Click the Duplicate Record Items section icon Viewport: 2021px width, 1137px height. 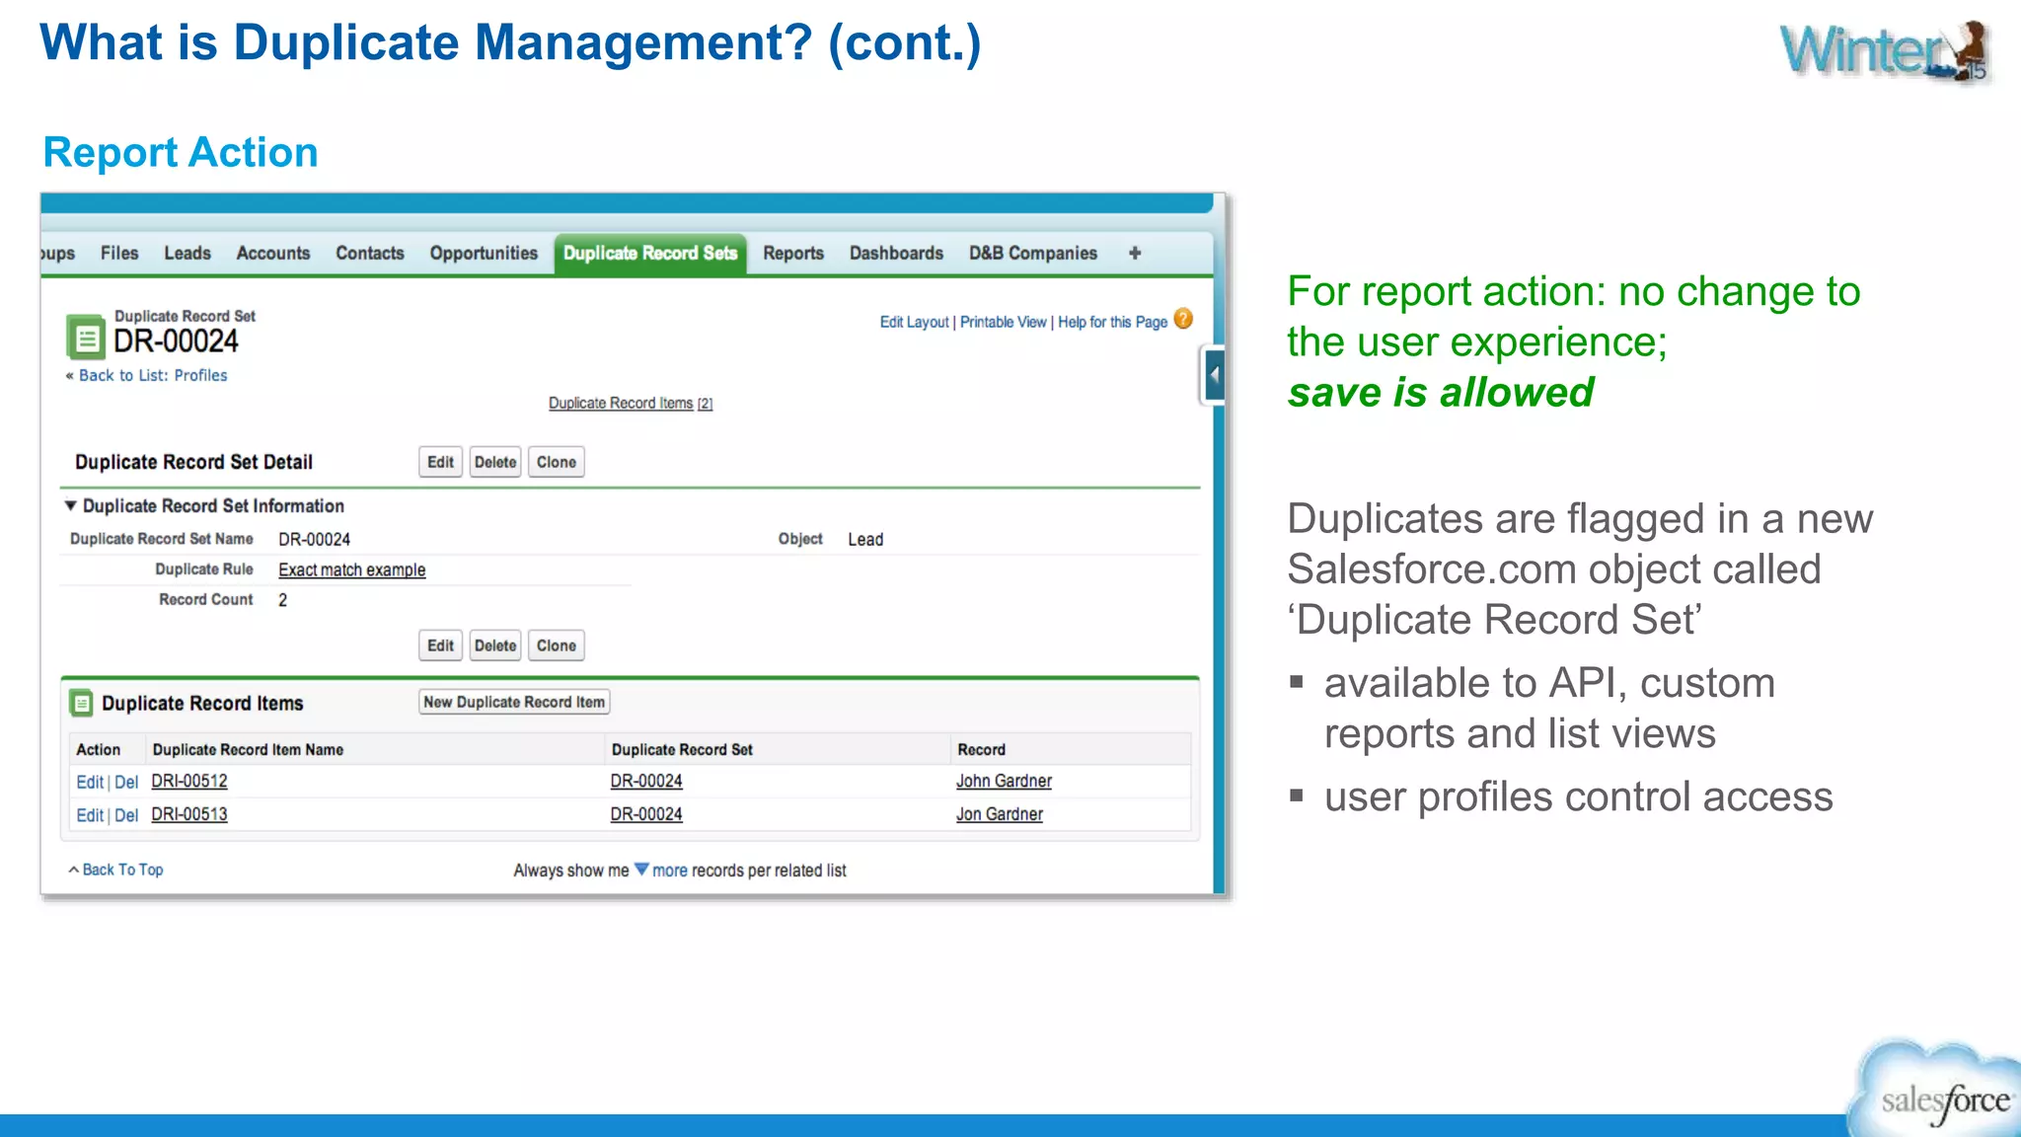(x=82, y=703)
